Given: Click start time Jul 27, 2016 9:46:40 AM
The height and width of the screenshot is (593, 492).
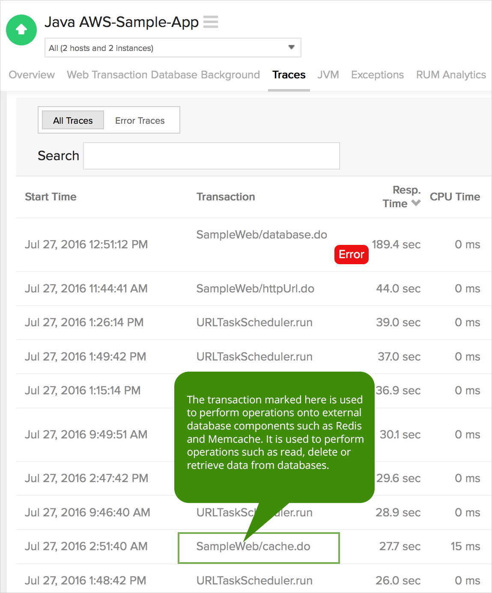Looking at the screenshot, I should click(87, 513).
